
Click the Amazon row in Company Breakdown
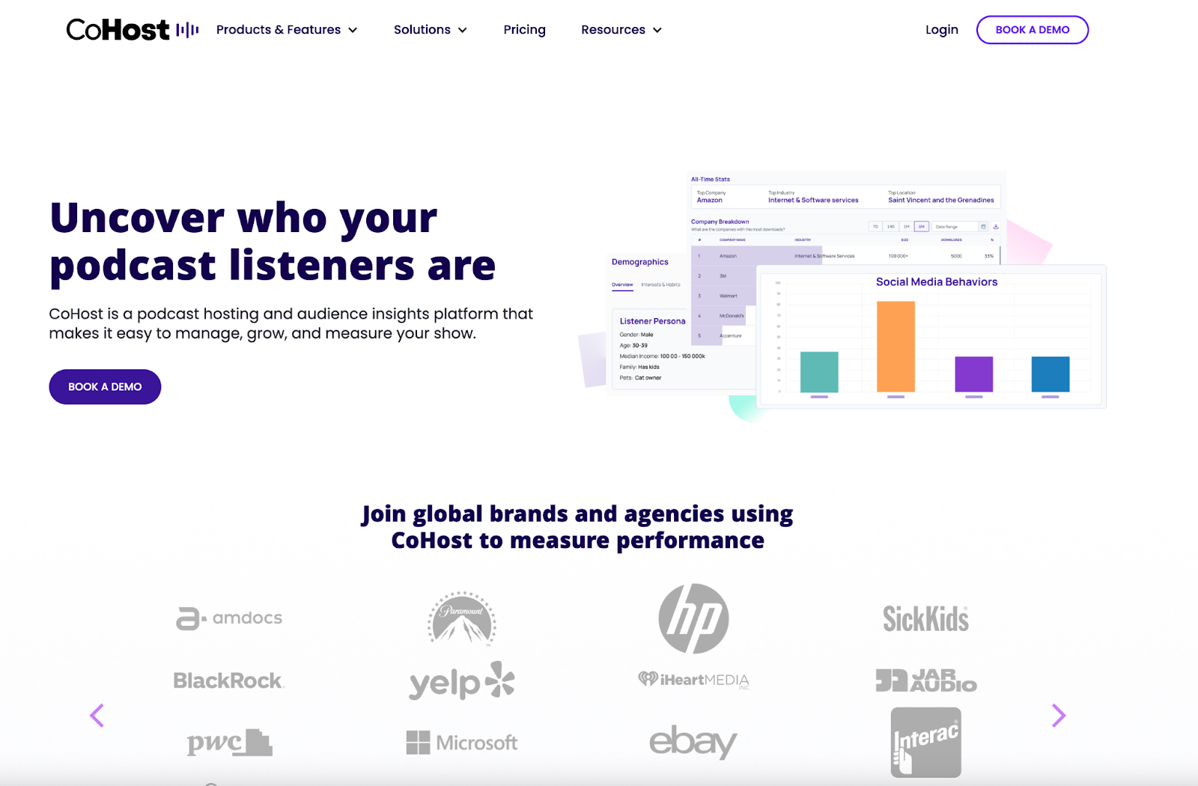[x=846, y=256]
